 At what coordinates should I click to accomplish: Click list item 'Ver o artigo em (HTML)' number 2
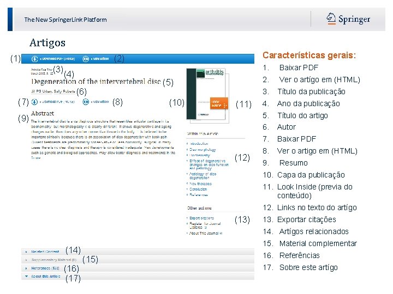319,79
